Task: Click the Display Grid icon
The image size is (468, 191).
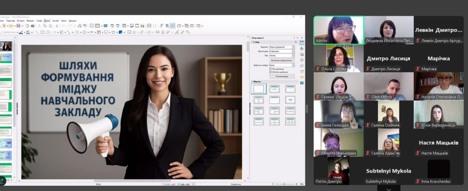Action: click(92, 26)
